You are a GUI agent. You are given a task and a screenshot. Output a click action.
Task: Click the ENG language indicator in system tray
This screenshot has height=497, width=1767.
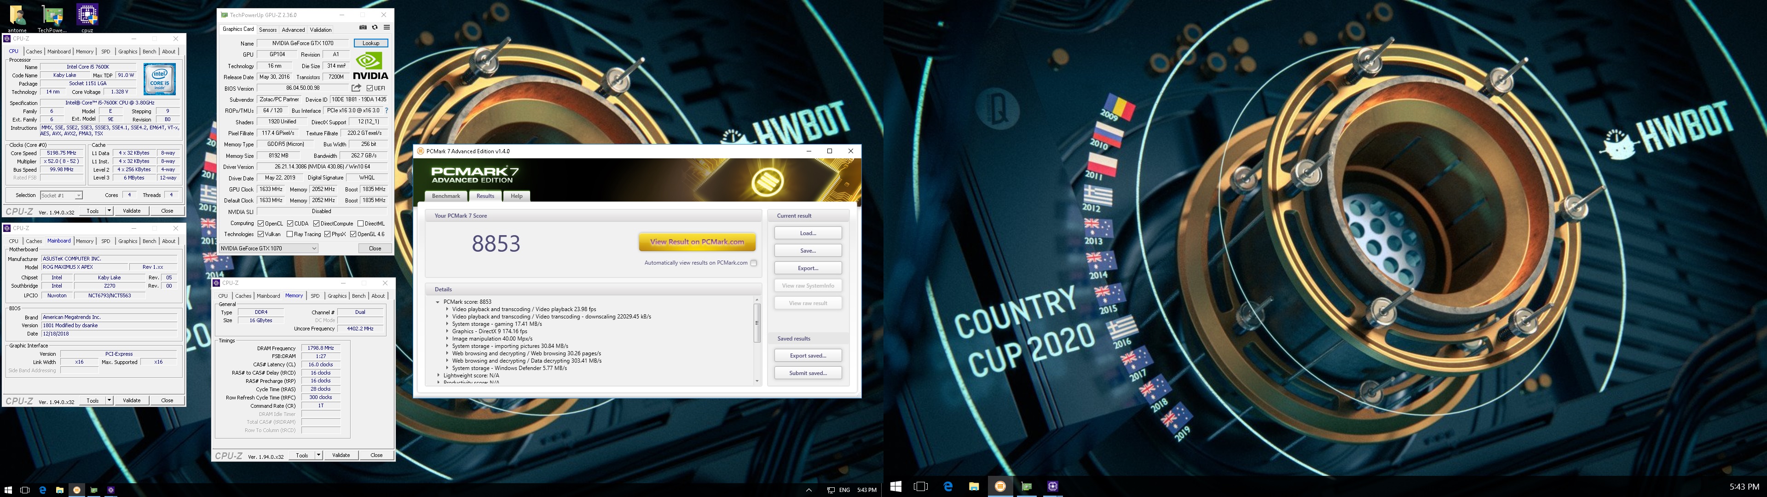click(x=844, y=490)
